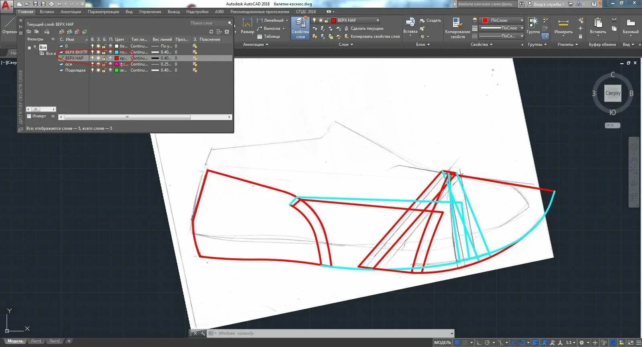The height and width of the screenshot is (347, 642).
Task: Expand the Свойства panel dropdown
Action: [481, 44]
